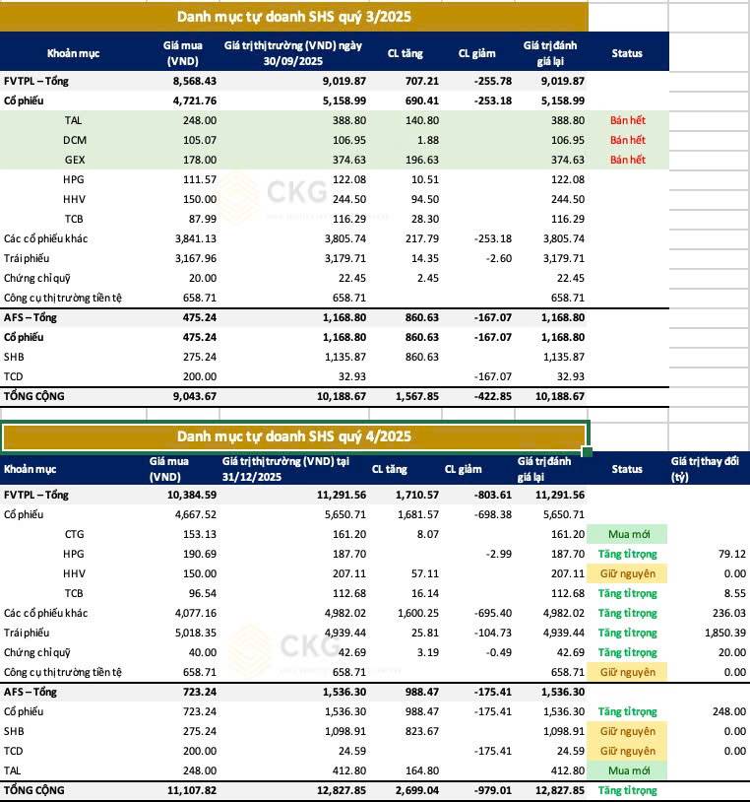The image size is (750, 802).
Task: Select HPG purchase value 190.69
Action: coord(200,554)
